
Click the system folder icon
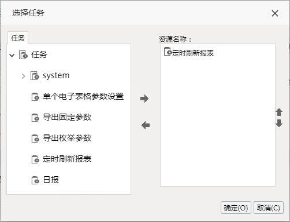35,75
